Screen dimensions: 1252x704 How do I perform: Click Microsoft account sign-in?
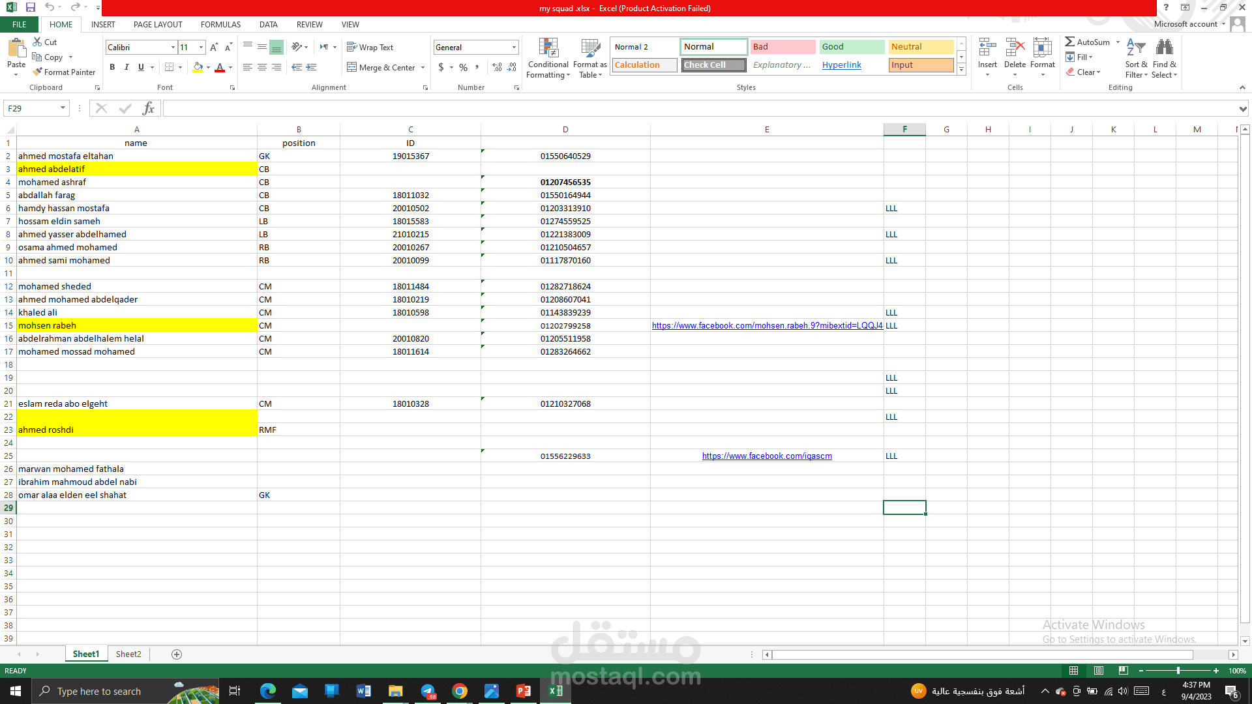coord(1185,24)
